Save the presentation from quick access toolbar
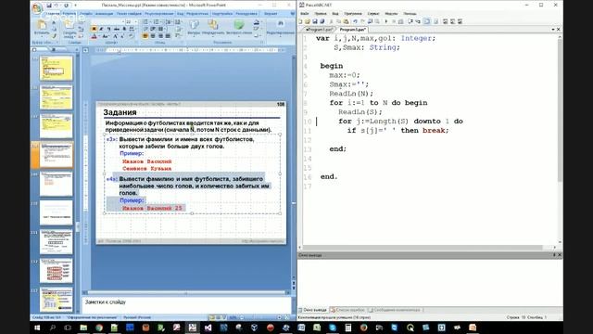Image resolution: width=593 pixels, height=334 pixels. 49,6
